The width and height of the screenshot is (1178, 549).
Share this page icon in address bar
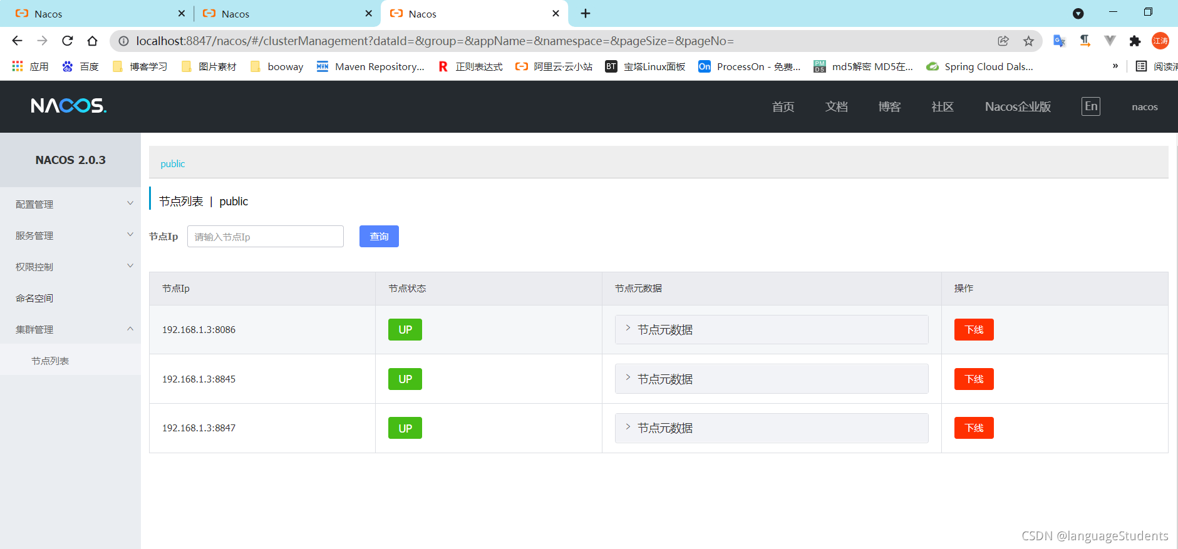[1003, 41]
